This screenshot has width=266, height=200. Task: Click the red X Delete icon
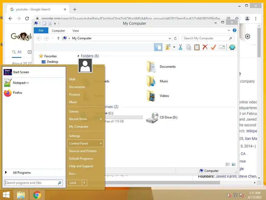click(205, 47)
